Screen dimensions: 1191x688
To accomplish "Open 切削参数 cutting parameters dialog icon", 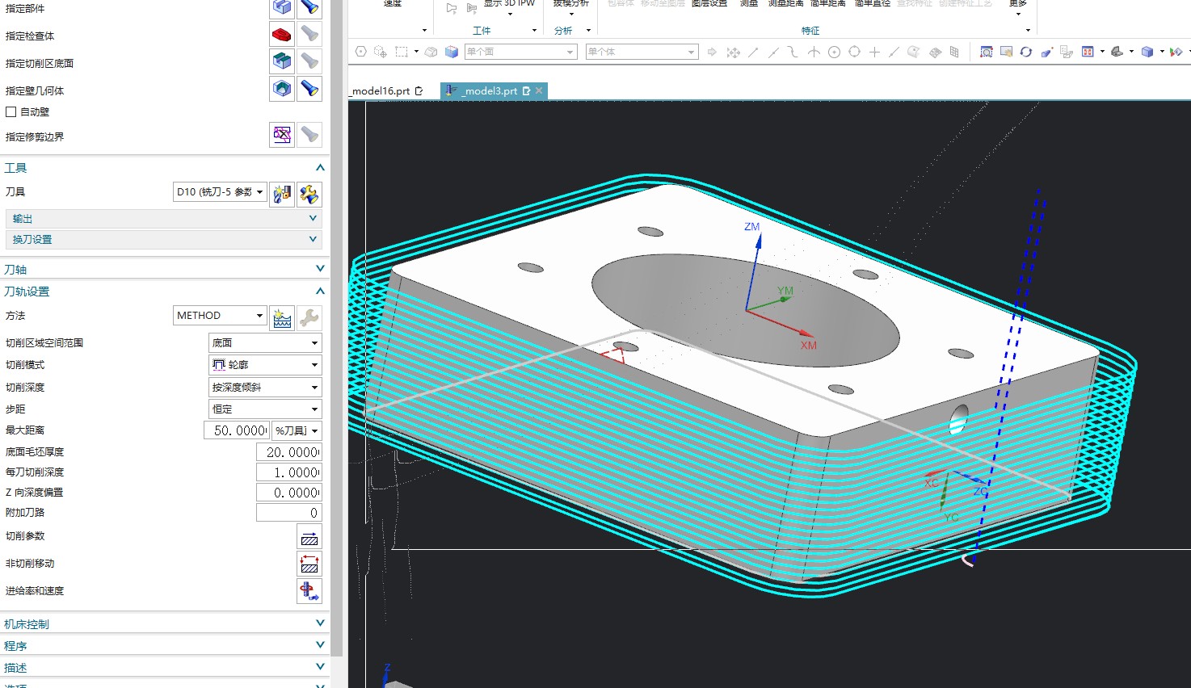I will point(309,538).
